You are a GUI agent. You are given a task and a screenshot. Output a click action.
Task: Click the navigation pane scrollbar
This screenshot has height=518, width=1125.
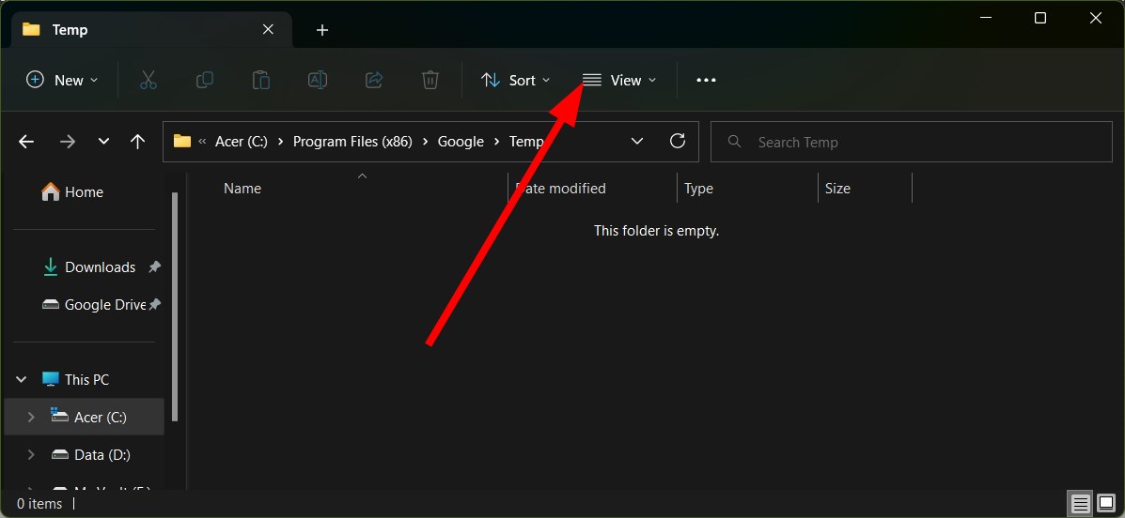[x=175, y=307]
